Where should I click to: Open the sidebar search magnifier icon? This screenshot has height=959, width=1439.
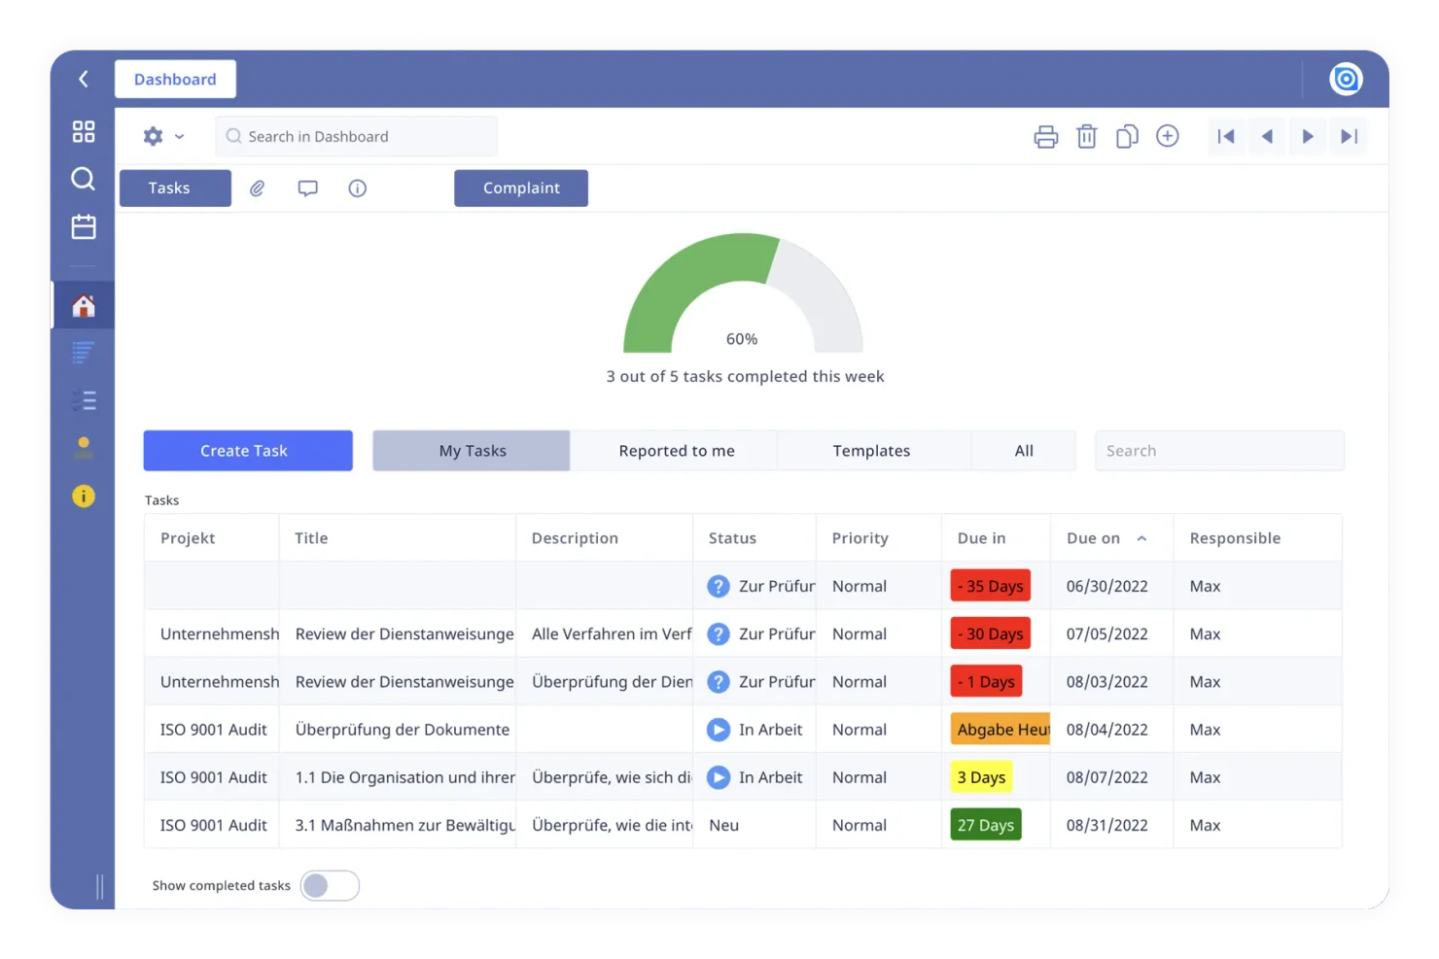tap(84, 179)
